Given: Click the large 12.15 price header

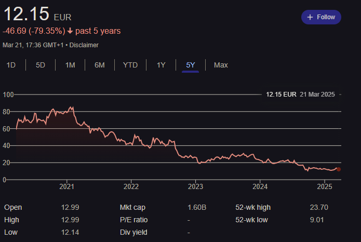Looking at the screenshot, I should coord(26,14).
